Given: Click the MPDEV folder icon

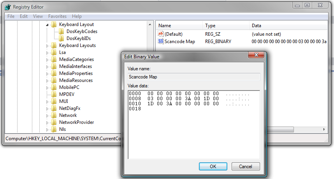Looking at the screenshot, I should point(54,94).
